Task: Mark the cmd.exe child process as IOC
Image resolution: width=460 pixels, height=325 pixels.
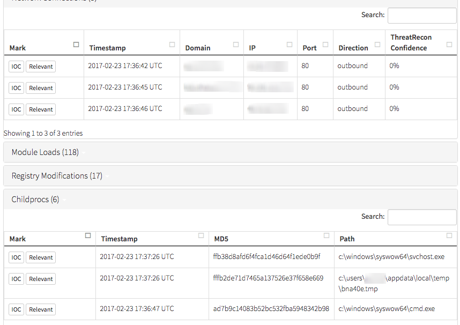Action: click(x=16, y=309)
